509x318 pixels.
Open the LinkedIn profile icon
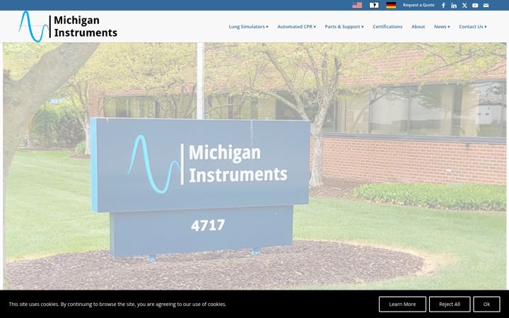454,5
